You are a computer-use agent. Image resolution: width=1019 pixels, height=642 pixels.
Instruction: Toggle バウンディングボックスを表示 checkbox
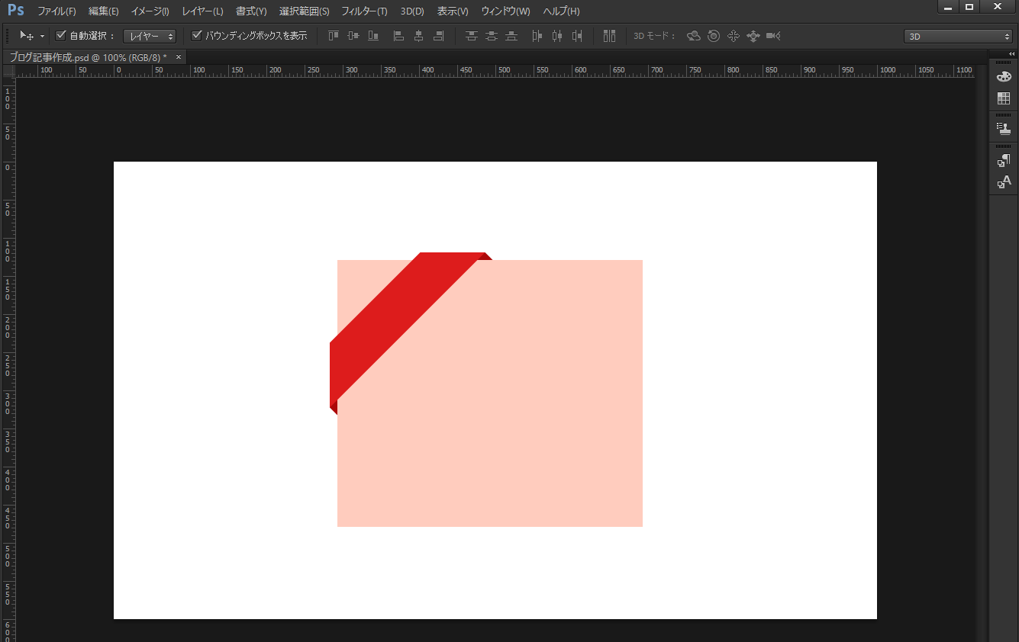196,36
